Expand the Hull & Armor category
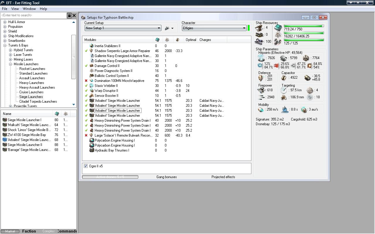The height and width of the screenshot is (234, 375). coord(5,22)
